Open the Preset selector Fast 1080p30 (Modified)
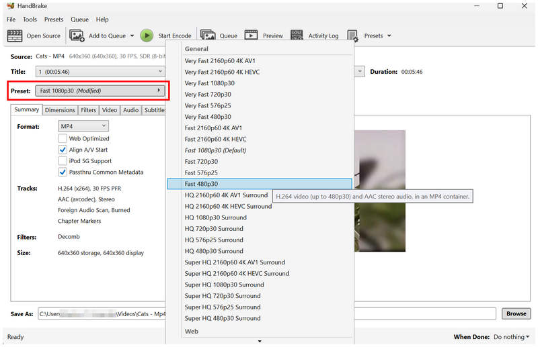538x347 pixels. pos(100,91)
